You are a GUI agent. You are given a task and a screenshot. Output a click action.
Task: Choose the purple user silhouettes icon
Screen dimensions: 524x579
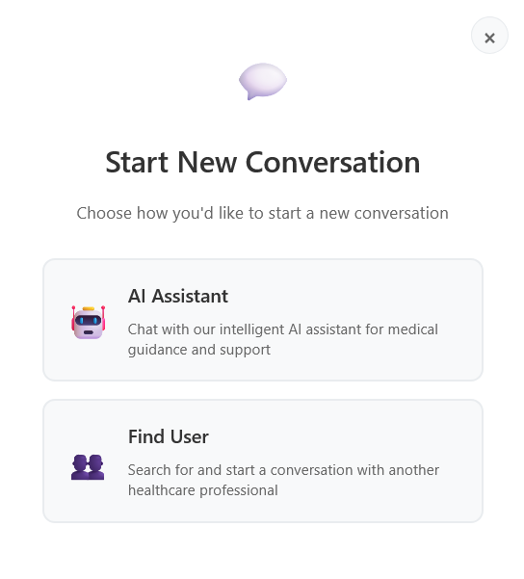[88, 467]
